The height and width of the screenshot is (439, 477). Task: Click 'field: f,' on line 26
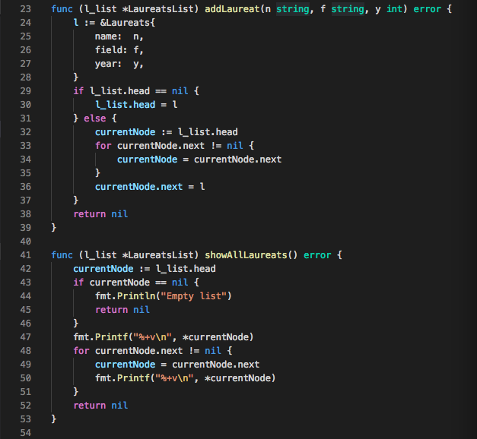(119, 50)
